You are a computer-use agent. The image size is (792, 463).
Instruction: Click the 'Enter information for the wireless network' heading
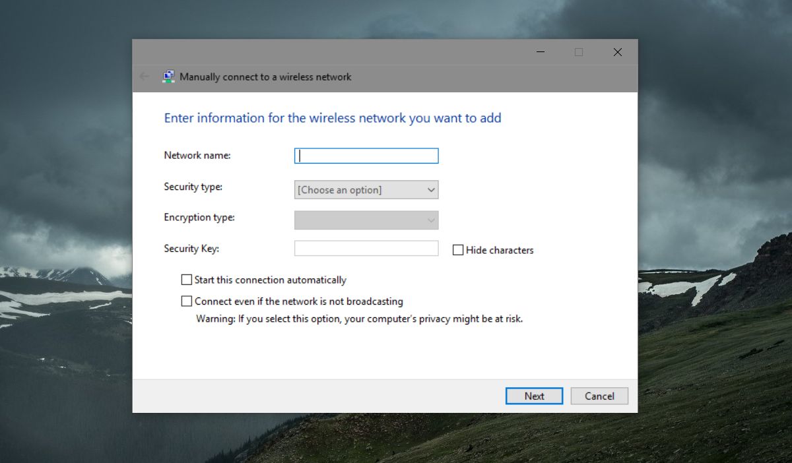point(333,118)
